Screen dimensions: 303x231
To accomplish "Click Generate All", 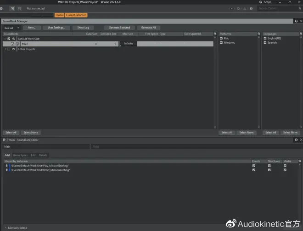I will tap(148, 28).
